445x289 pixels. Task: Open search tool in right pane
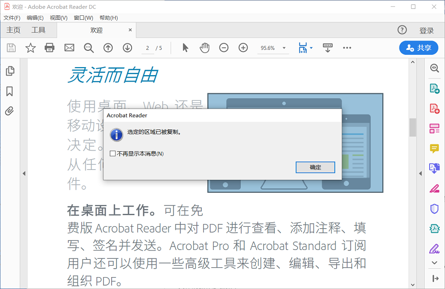(435, 68)
